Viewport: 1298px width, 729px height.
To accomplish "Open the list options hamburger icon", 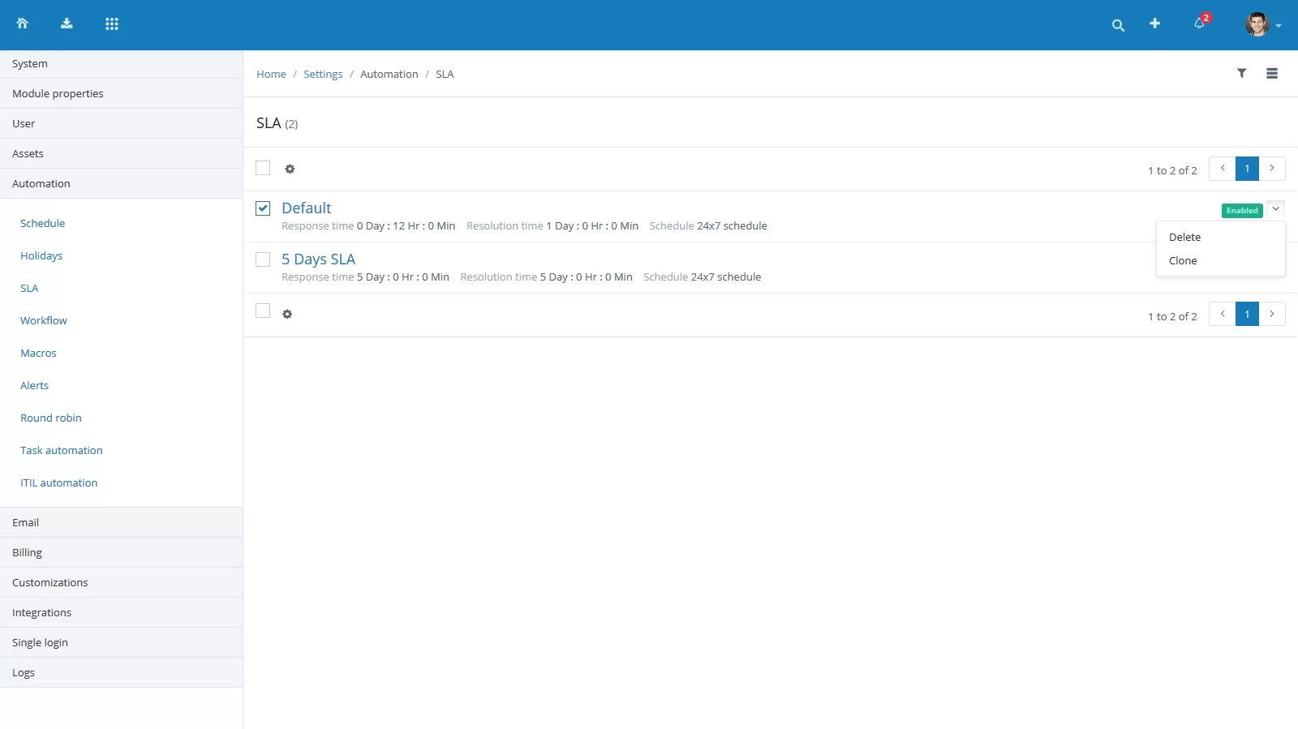I will coord(1272,73).
